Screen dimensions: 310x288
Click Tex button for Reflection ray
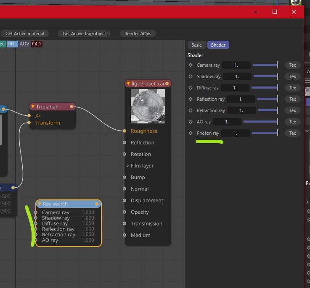click(x=293, y=99)
